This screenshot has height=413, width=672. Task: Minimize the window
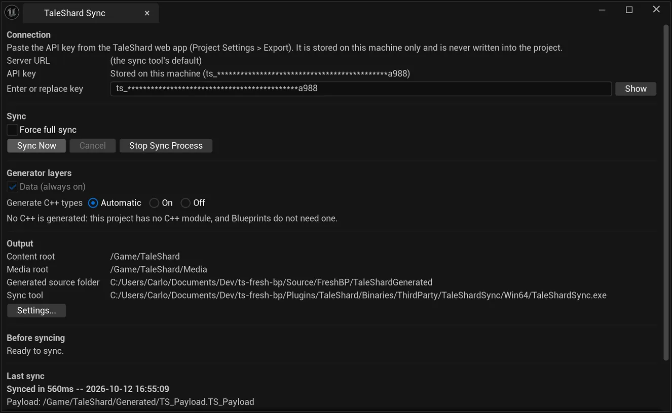(x=602, y=10)
